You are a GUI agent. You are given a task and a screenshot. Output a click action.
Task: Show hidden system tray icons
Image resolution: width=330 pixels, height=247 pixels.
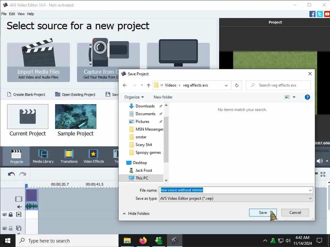coord(265,241)
